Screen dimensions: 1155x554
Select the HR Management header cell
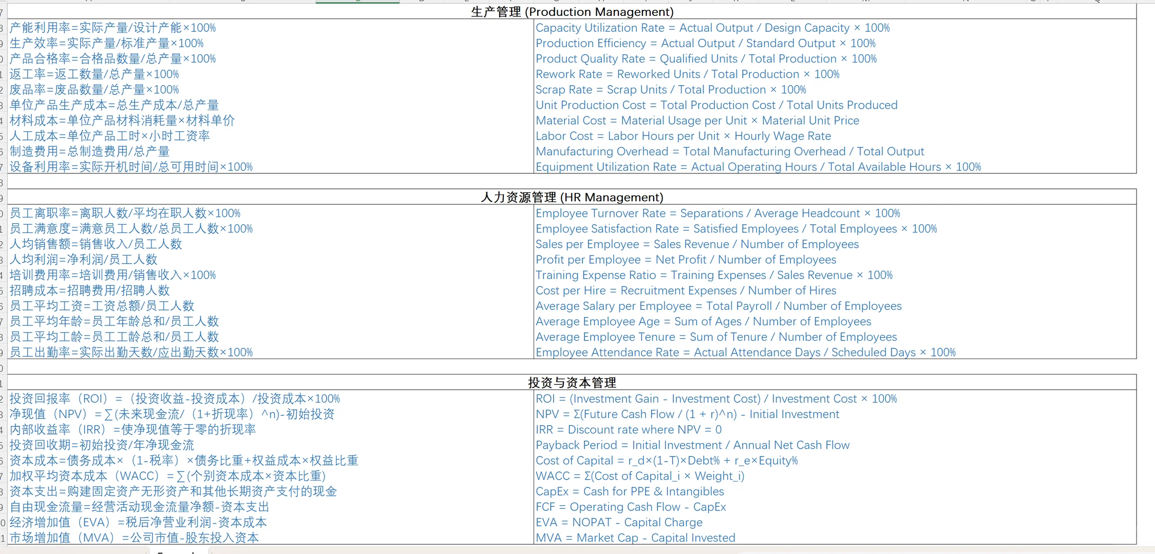[572, 197]
